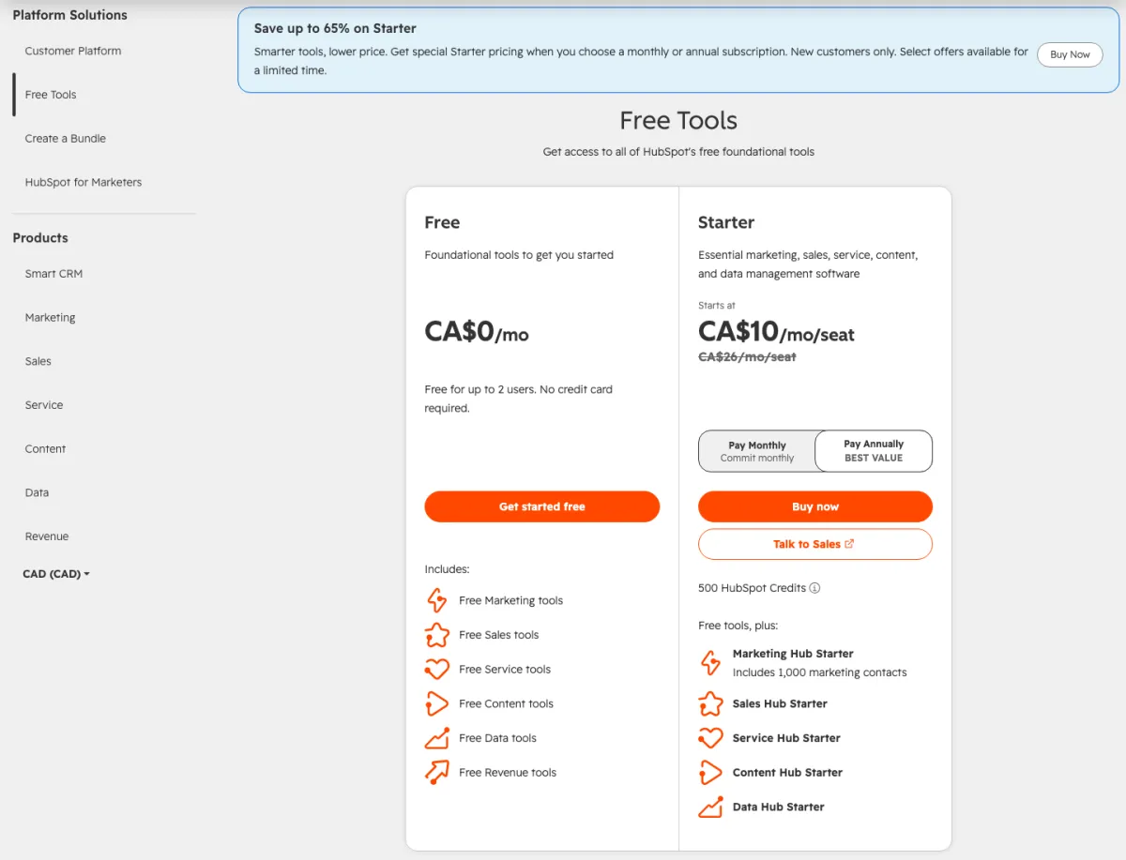Click the Free Service tools text
1126x860 pixels.
505,670
